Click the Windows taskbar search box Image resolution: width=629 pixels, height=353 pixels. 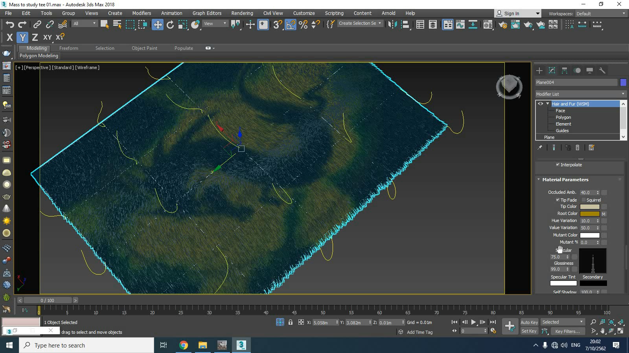[86, 345]
